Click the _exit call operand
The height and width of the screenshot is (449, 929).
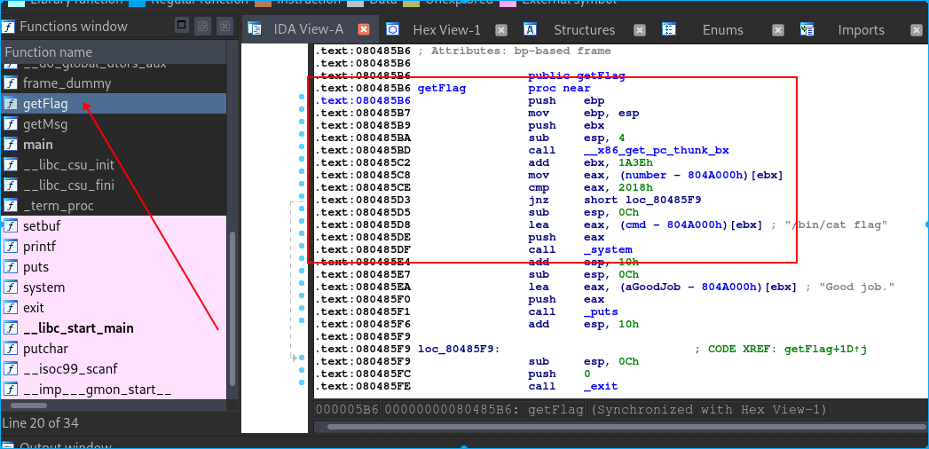[x=601, y=386]
